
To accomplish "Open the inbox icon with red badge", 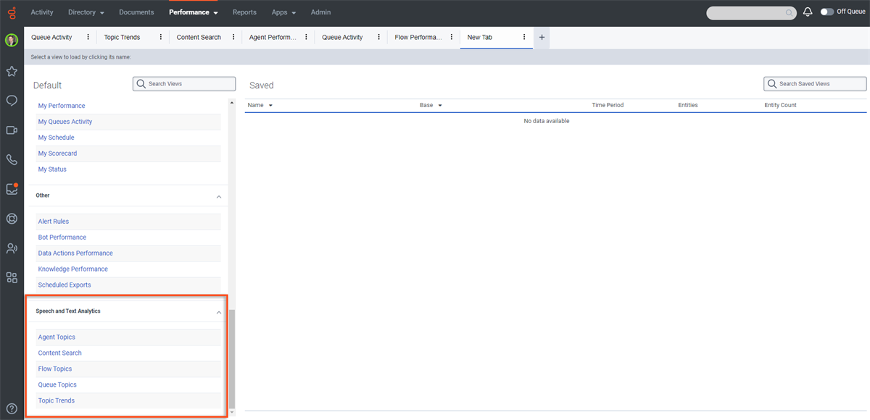I will click(x=11, y=189).
